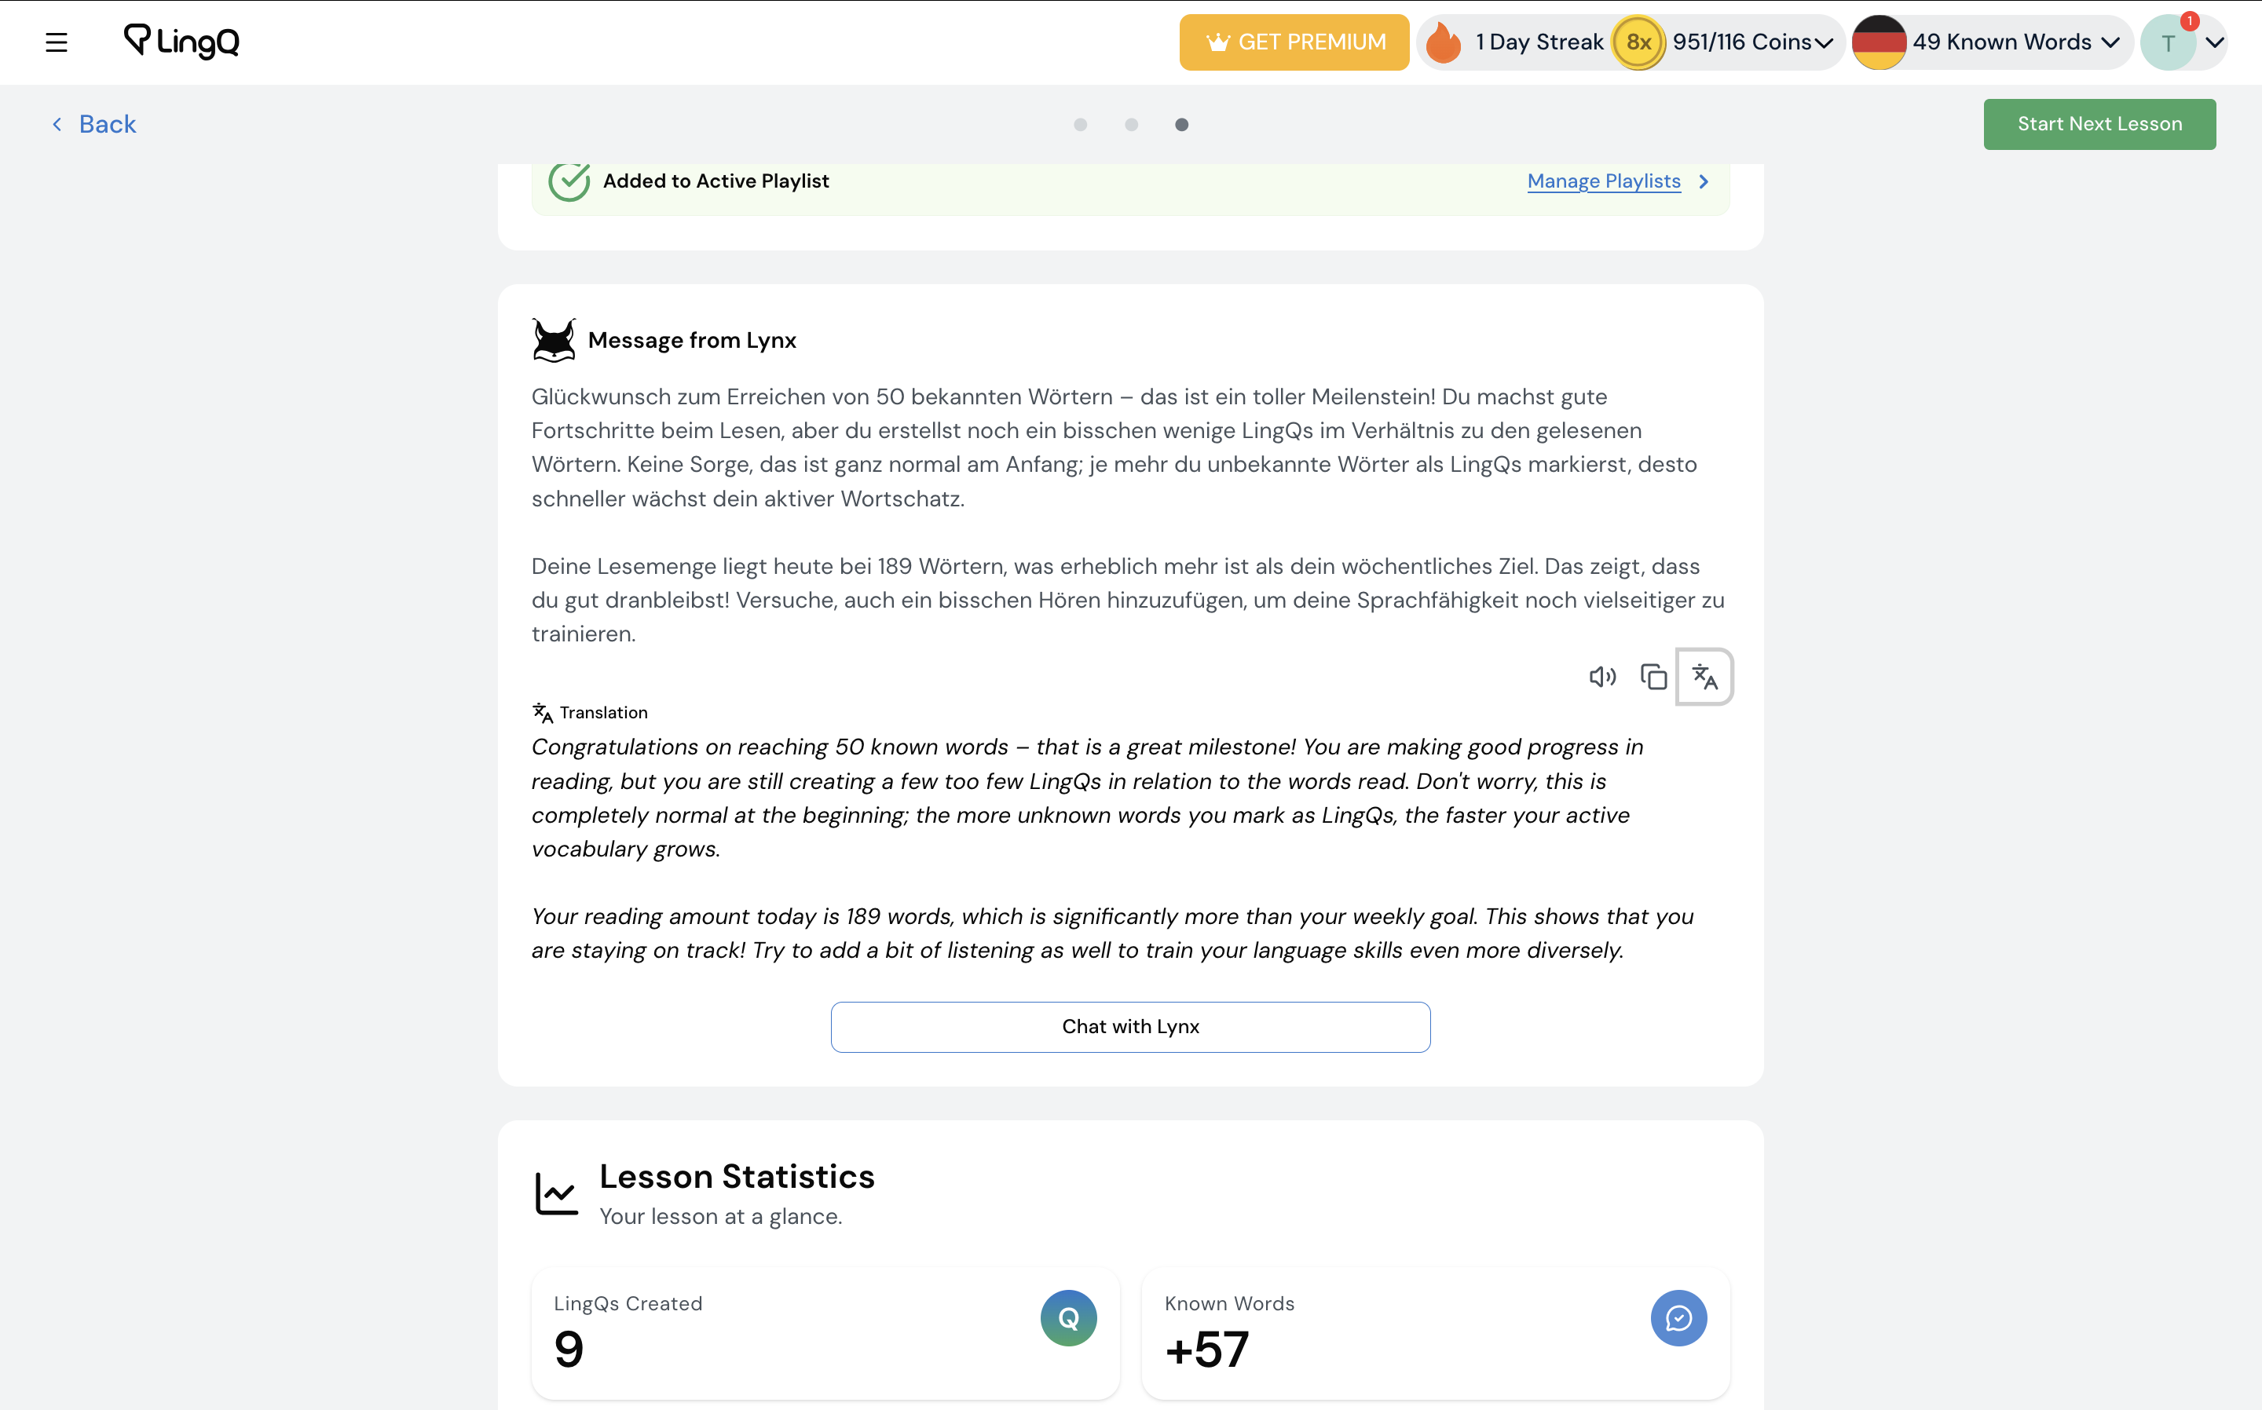
Task: Click the streak flame icon
Action: point(1444,43)
